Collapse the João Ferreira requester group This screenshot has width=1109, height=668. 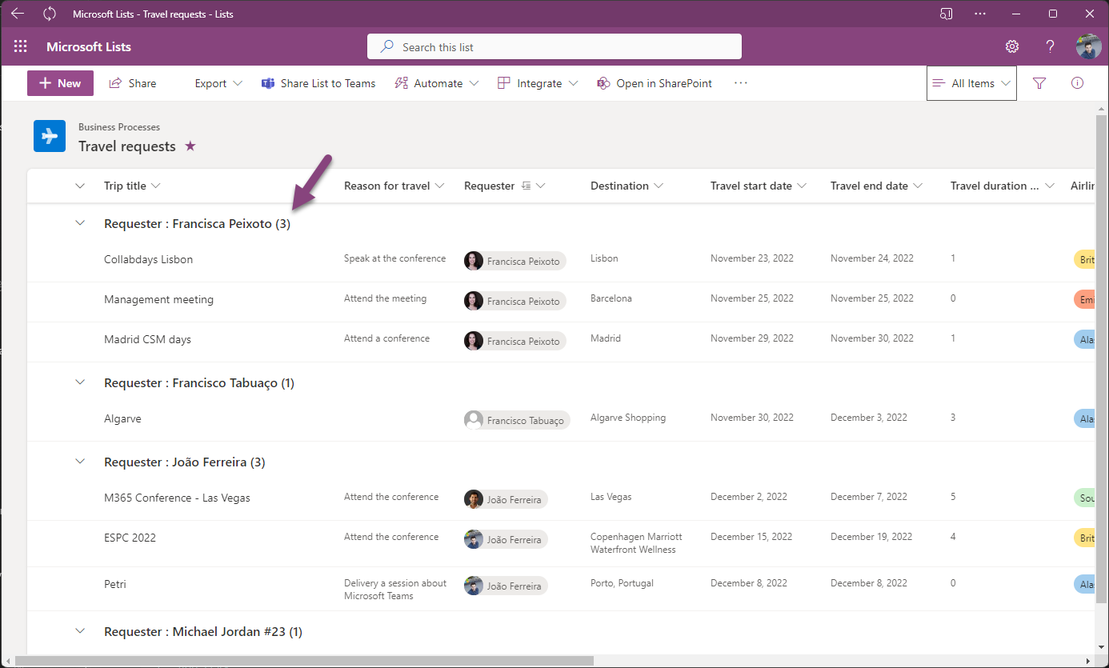click(x=79, y=462)
